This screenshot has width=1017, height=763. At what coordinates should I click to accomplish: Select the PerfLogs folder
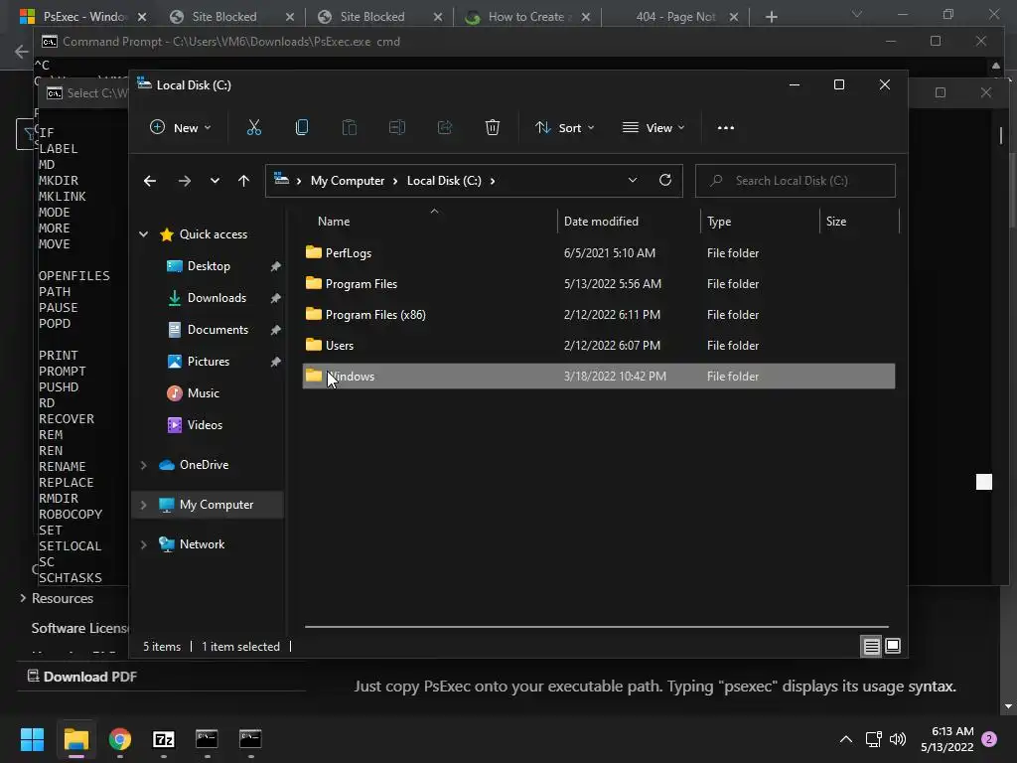click(599, 253)
